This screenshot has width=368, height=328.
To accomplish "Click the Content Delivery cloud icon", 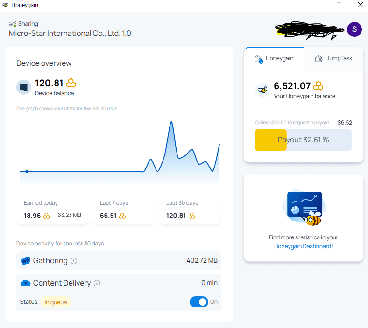I will coord(26,283).
